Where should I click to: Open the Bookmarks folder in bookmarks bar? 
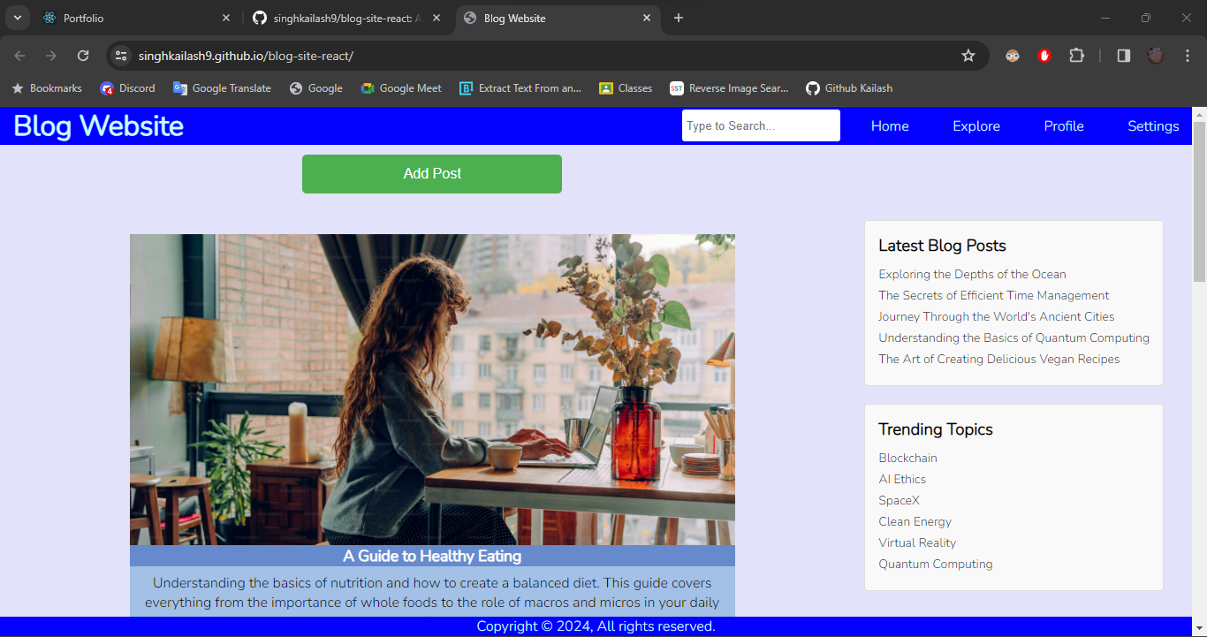click(x=47, y=88)
